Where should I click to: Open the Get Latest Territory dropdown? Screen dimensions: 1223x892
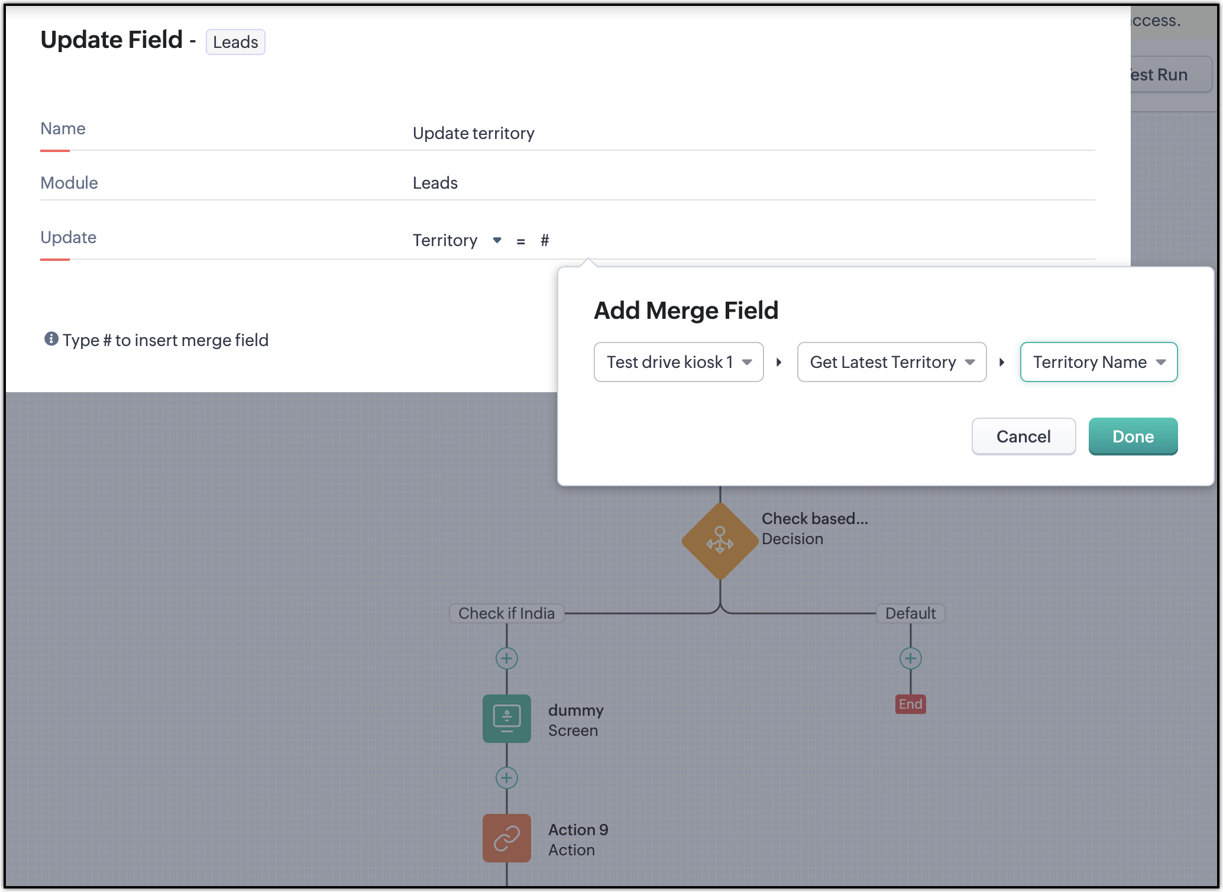pyautogui.click(x=891, y=362)
